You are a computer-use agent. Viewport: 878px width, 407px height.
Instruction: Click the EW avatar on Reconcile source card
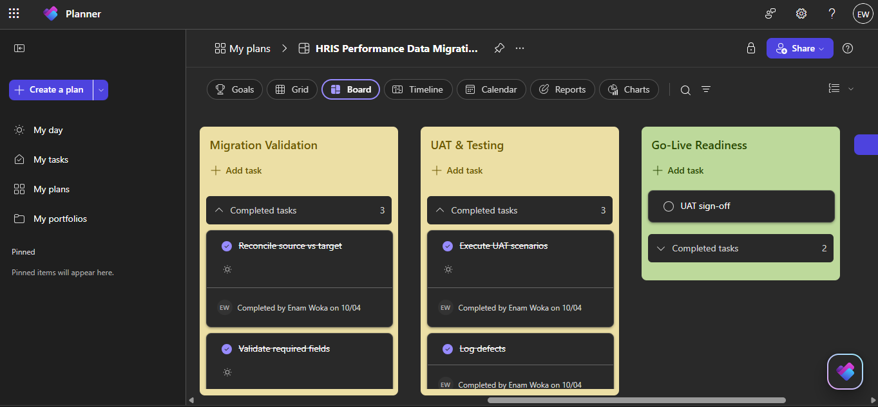click(224, 307)
